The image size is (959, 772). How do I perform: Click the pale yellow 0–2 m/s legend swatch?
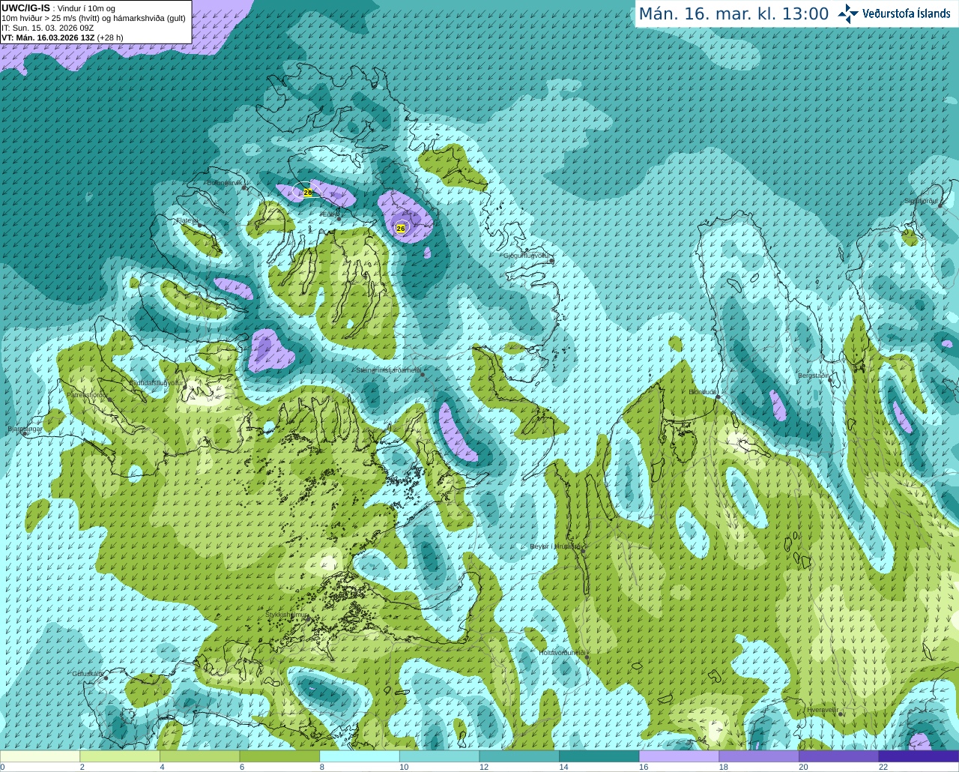pos(40,756)
